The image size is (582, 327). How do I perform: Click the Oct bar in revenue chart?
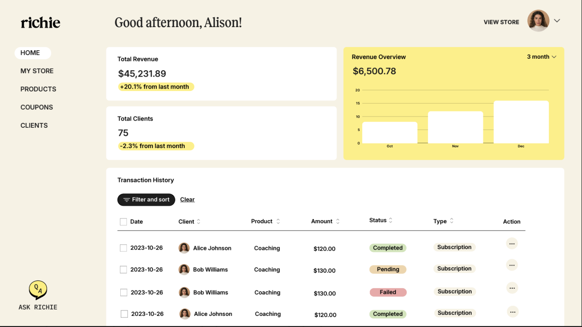(390, 133)
